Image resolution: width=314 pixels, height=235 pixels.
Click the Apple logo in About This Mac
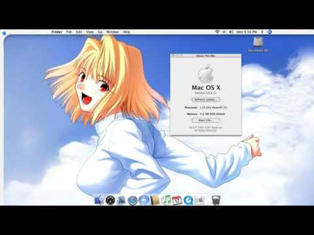tap(206, 74)
